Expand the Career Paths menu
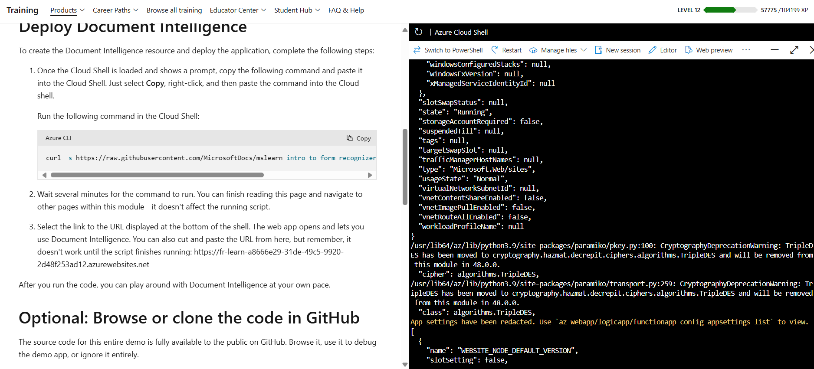Viewport: 814px width, 369px height. [115, 10]
